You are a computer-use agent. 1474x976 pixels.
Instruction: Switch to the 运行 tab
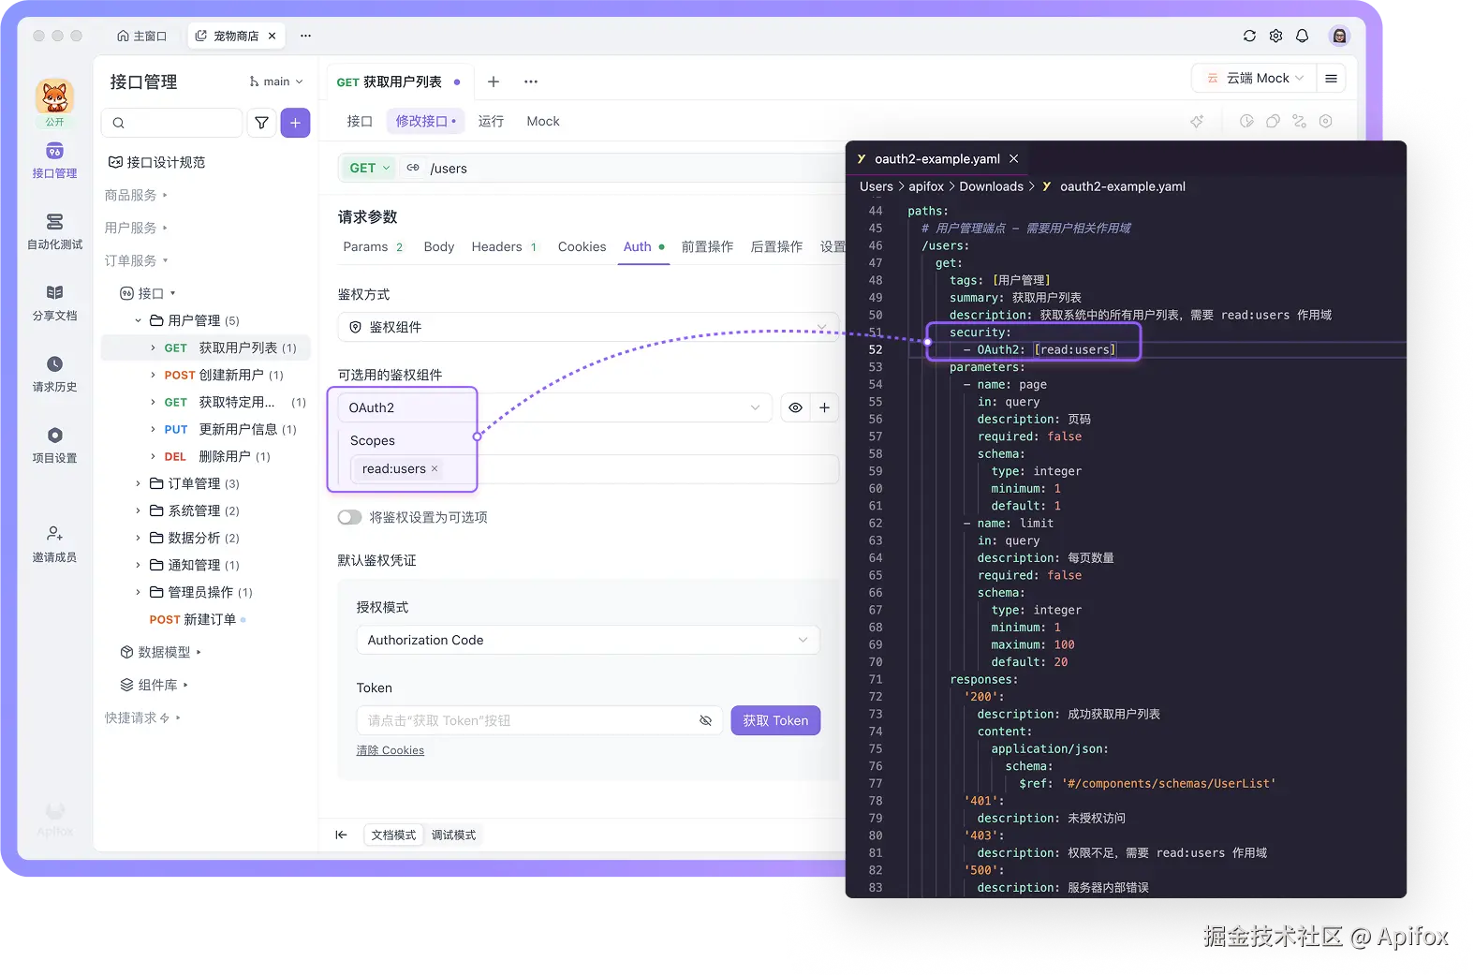coord(491,121)
